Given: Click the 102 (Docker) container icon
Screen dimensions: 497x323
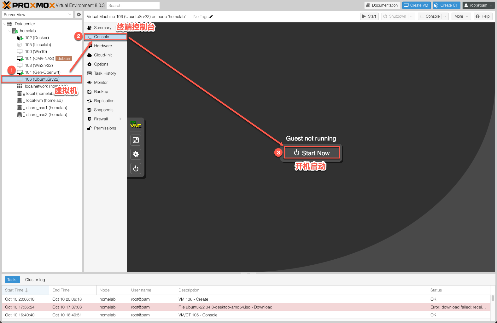Looking at the screenshot, I should pos(20,38).
